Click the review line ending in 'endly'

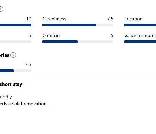click(x=6, y=97)
